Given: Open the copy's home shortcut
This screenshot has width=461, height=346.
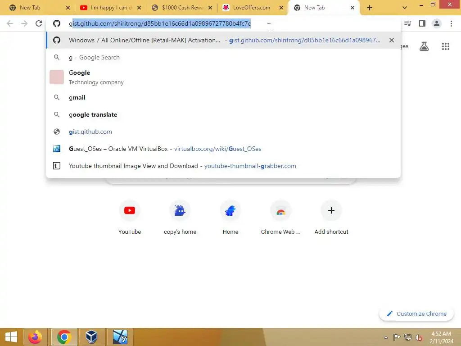Looking at the screenshot, I should point(180,218).
